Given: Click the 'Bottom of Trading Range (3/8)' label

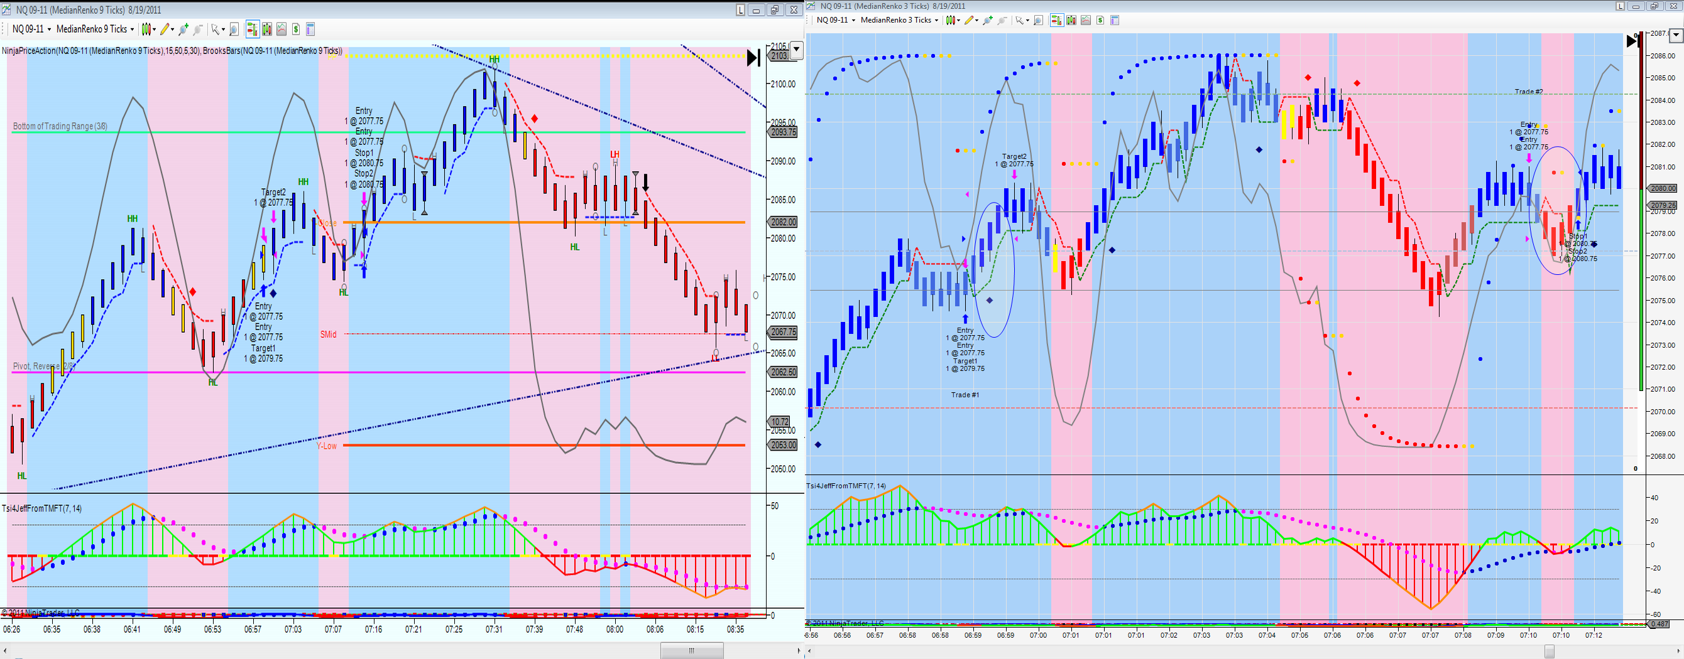Looking at the screenshot, I should [x=60, y=126].
